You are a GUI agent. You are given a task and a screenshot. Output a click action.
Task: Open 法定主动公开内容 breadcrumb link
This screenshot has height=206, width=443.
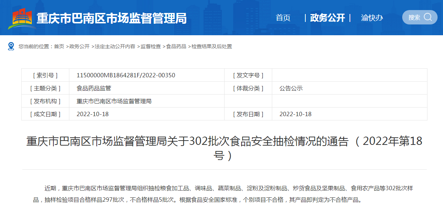pyautogui.click(x=115, y=46)
